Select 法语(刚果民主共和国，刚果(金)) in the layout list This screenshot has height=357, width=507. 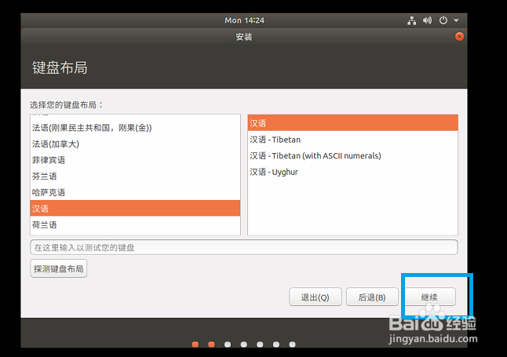(135, 128)
